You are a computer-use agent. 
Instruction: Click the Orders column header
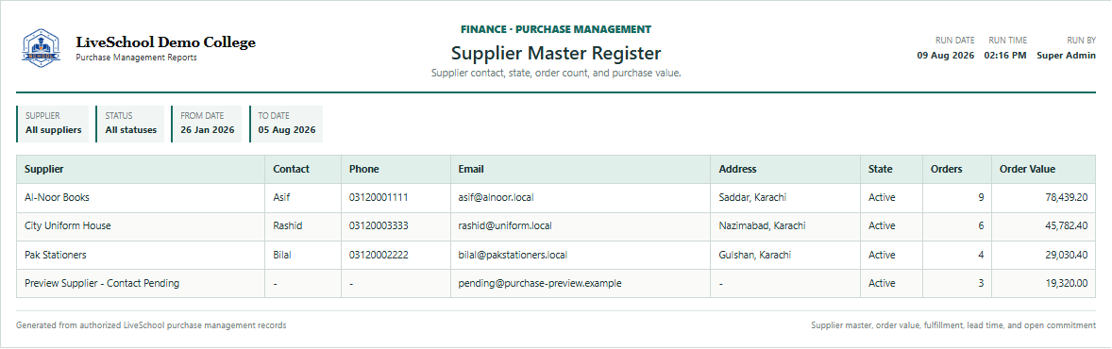point(956,170)
